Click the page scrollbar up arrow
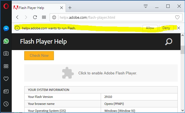This screenshot has height=113, width=185. point(183,35)
